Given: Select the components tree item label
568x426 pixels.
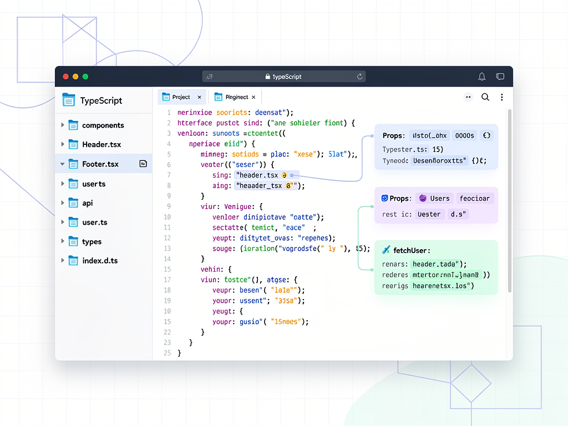Looking at the screenshot, I should (x=103, y=125).
